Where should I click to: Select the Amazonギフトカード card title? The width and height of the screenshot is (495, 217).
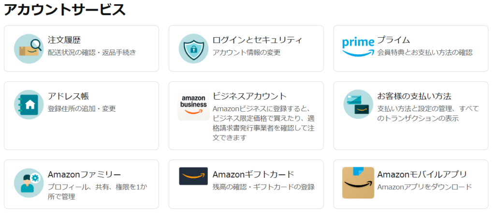point(253,174)
